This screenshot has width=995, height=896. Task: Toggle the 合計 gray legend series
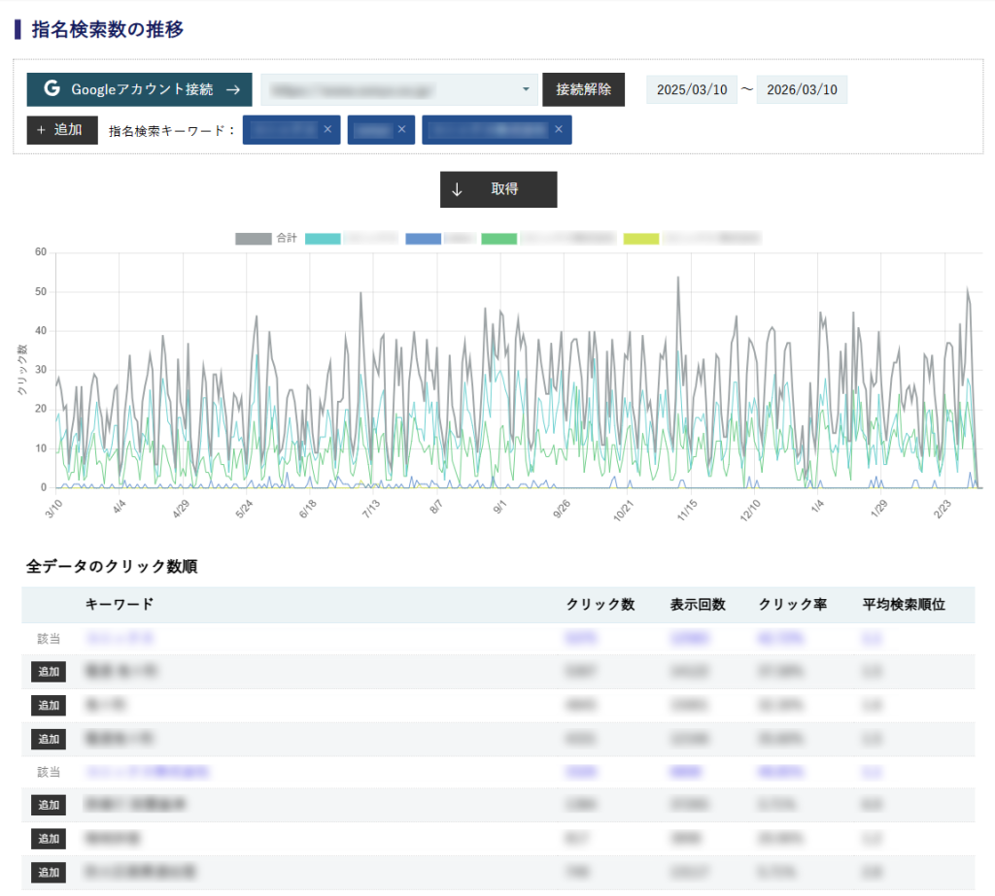point(254,238)
